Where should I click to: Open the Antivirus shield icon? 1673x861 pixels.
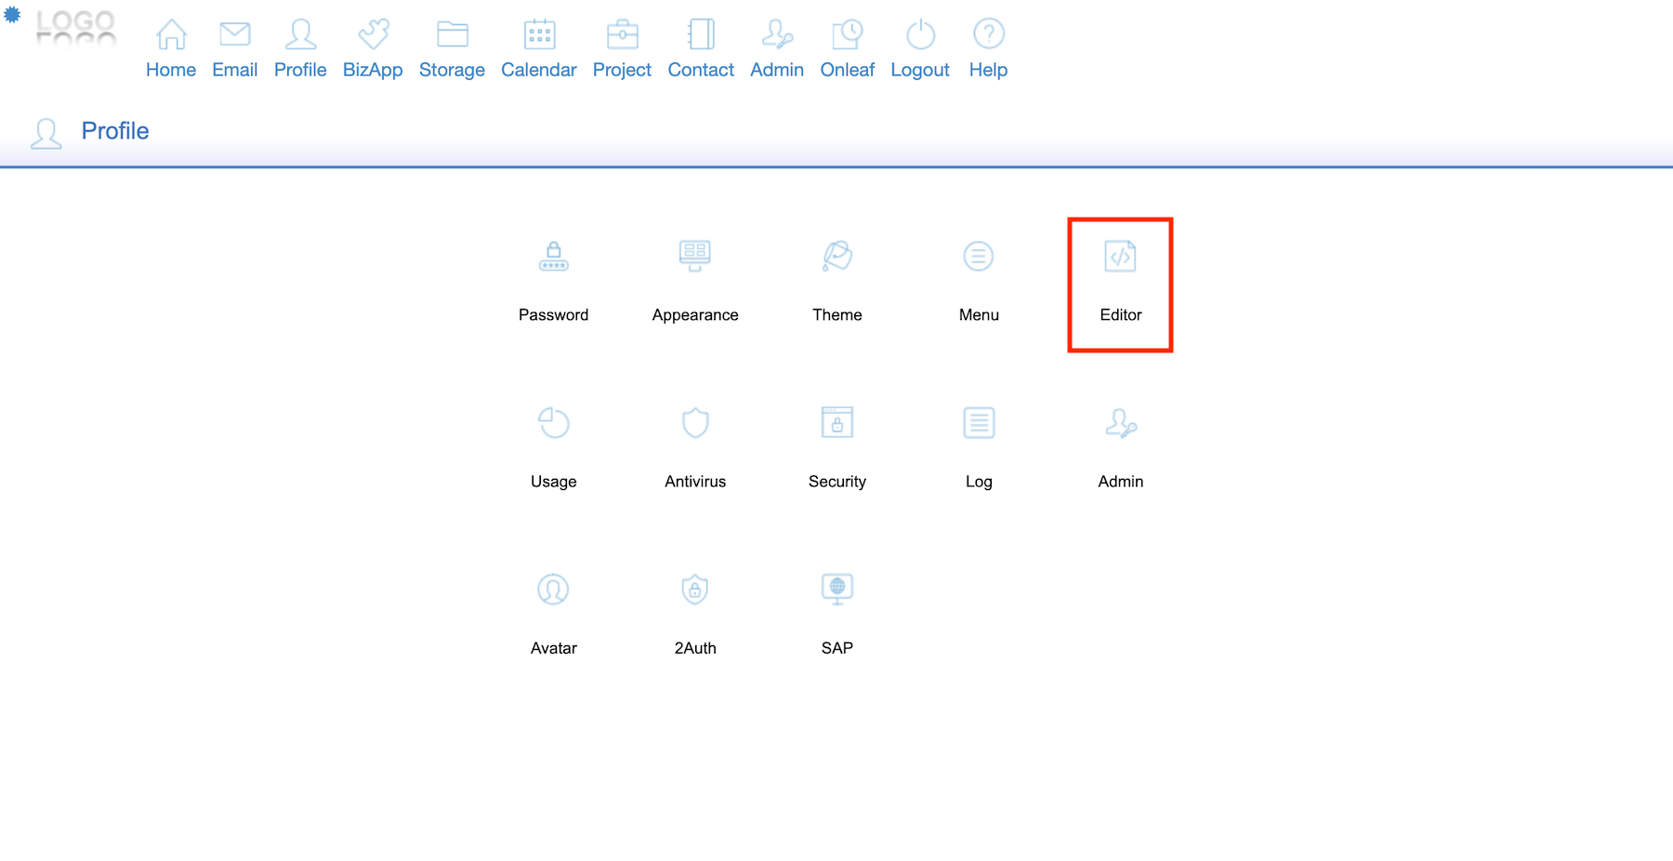(x=694, y=423)
